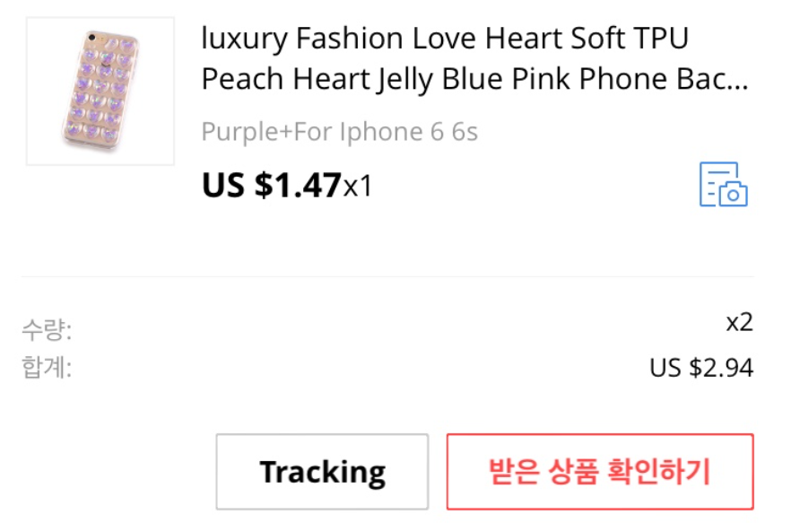
Task: Click the 수량 quantity label
Action: (46, 330)
